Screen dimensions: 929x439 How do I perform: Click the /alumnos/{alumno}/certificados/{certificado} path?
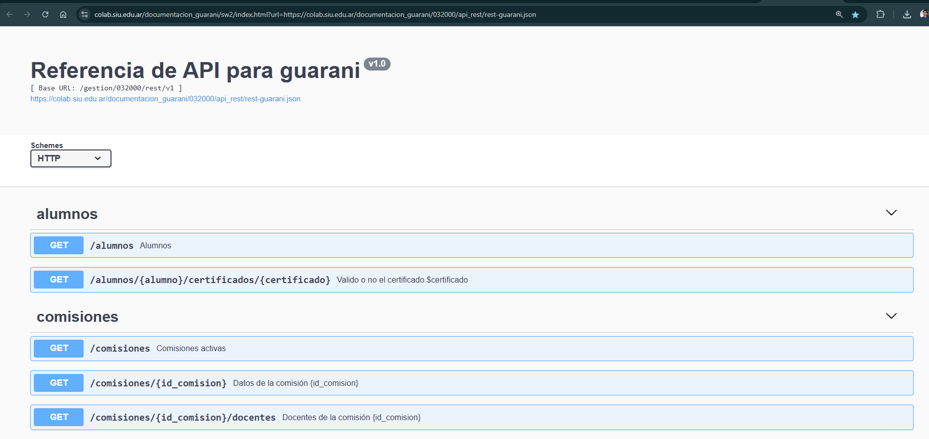point(210,280)
